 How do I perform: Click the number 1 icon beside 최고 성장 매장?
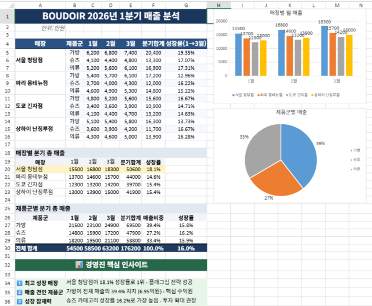(x=20, y=283)
